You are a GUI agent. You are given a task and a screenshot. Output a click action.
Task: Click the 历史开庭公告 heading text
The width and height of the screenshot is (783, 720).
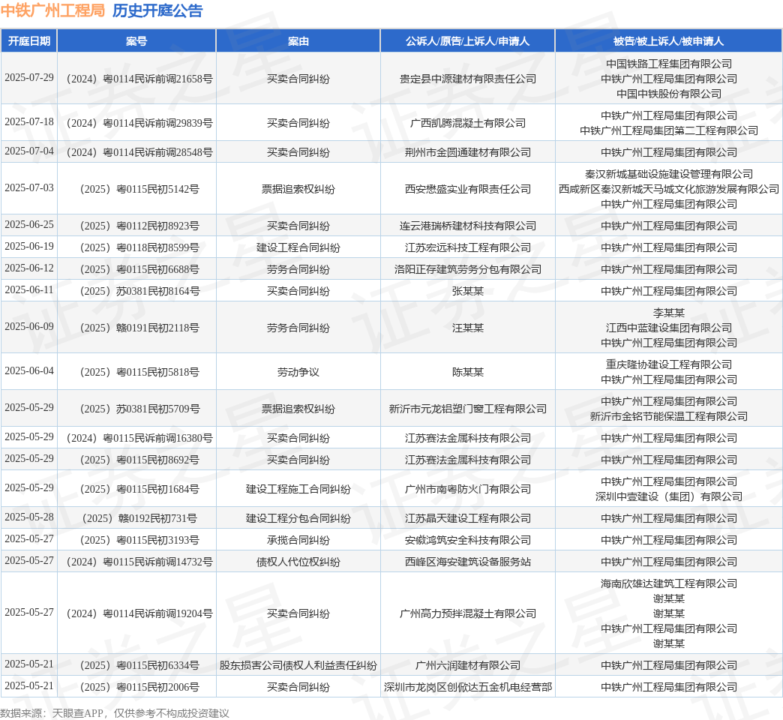[x=157, y=10]
